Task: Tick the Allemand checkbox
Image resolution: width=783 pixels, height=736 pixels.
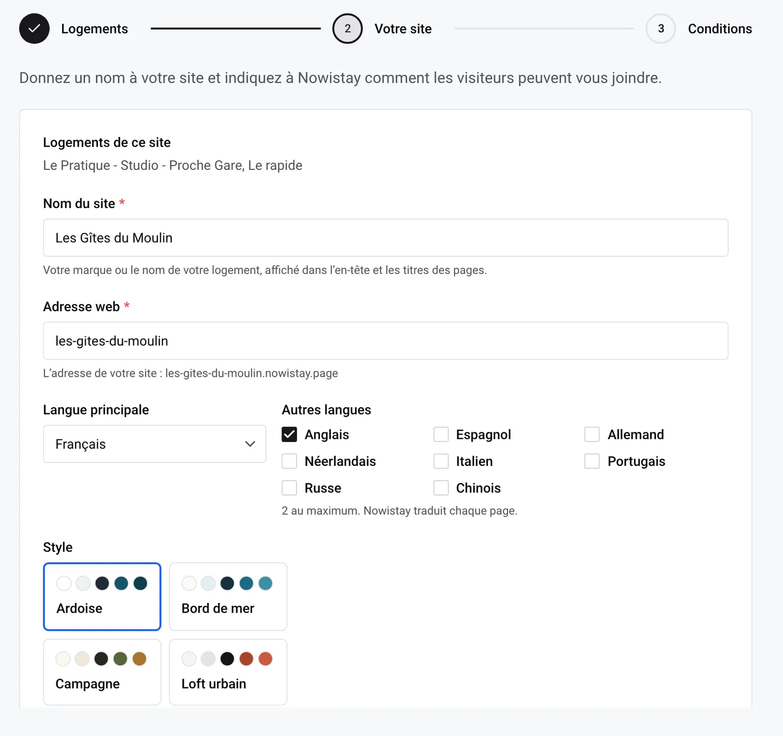Action: [592, 435]
